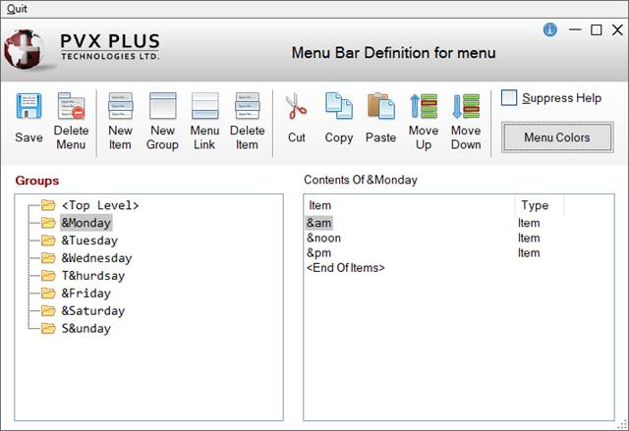629x431 pixels.
Task: Click the Menu Link icon
Action: [204, 107]
